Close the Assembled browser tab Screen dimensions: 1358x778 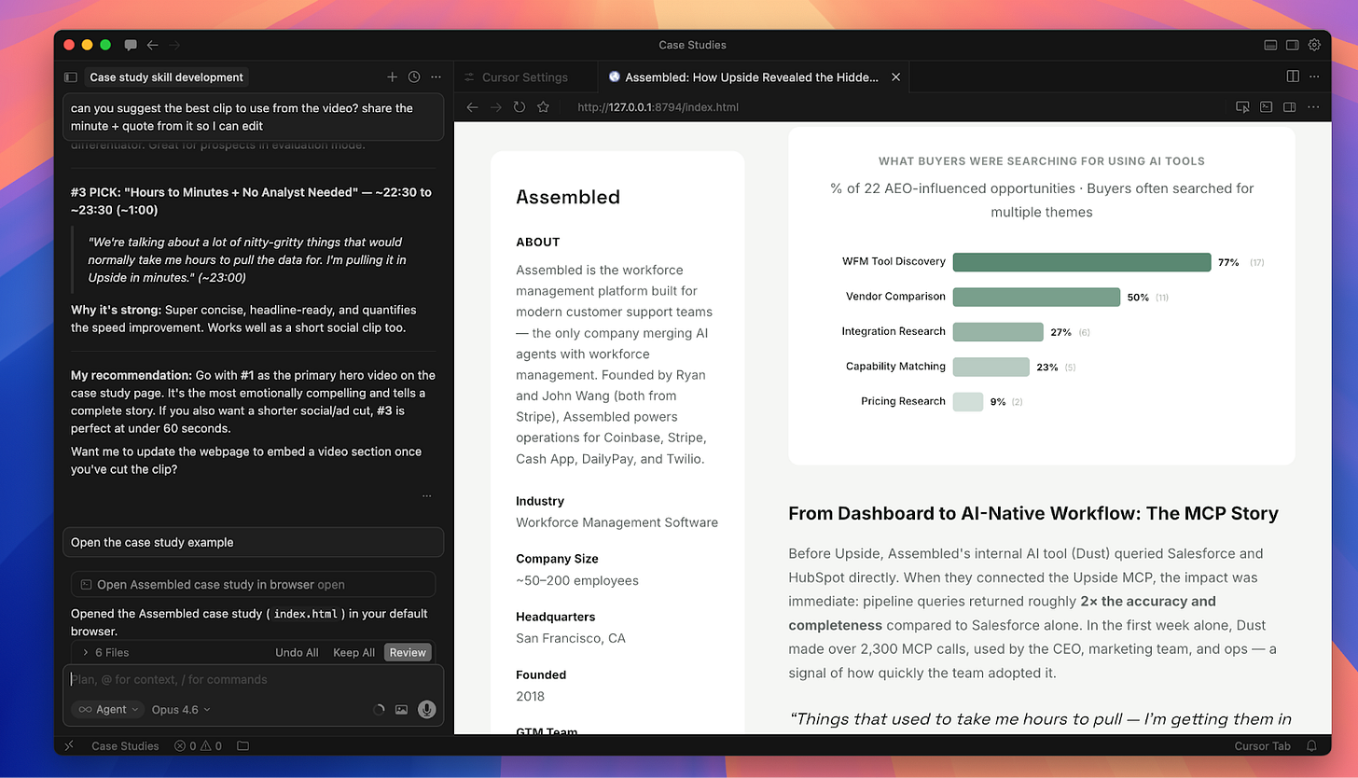point(896,77)
